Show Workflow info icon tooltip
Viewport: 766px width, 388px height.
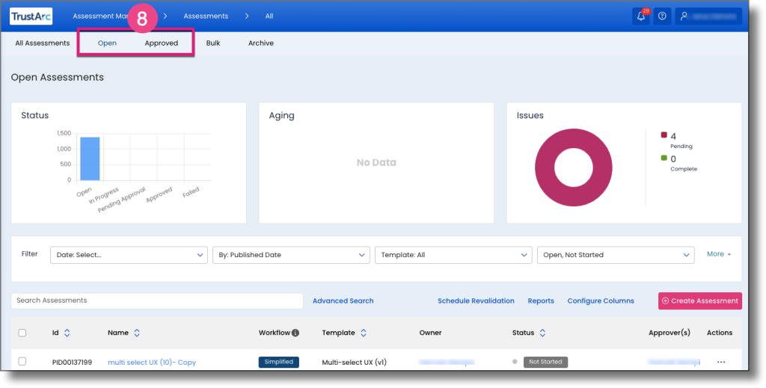click(x=295, y=333)
